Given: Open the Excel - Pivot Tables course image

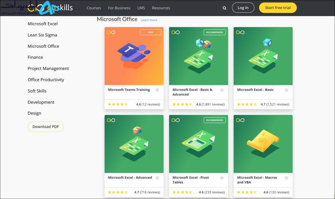Looking at the screenshot, I should coord(199,144).
